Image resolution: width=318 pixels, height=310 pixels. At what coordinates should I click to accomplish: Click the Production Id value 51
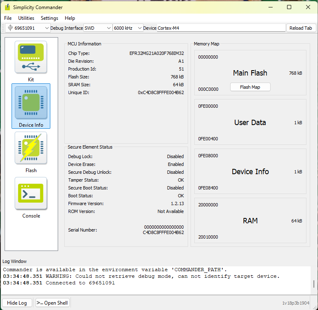tap(181, 69)
